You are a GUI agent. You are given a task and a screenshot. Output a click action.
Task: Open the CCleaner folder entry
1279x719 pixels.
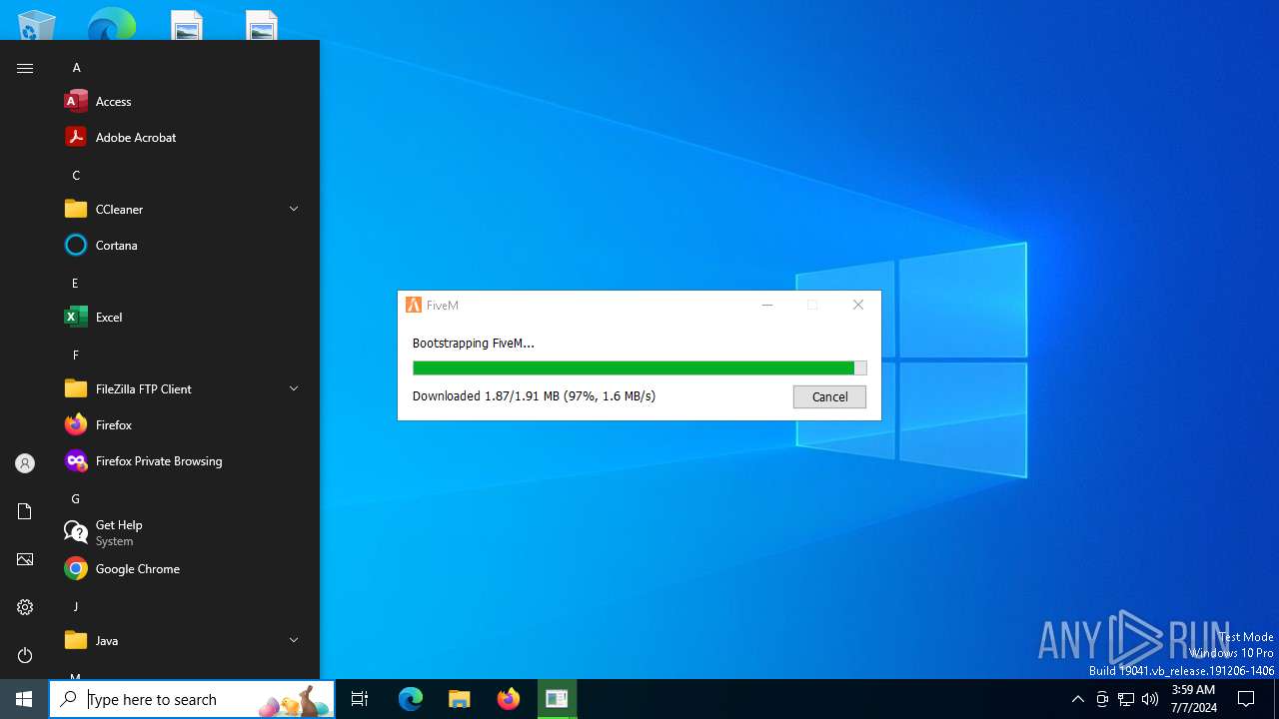[184, 209]
